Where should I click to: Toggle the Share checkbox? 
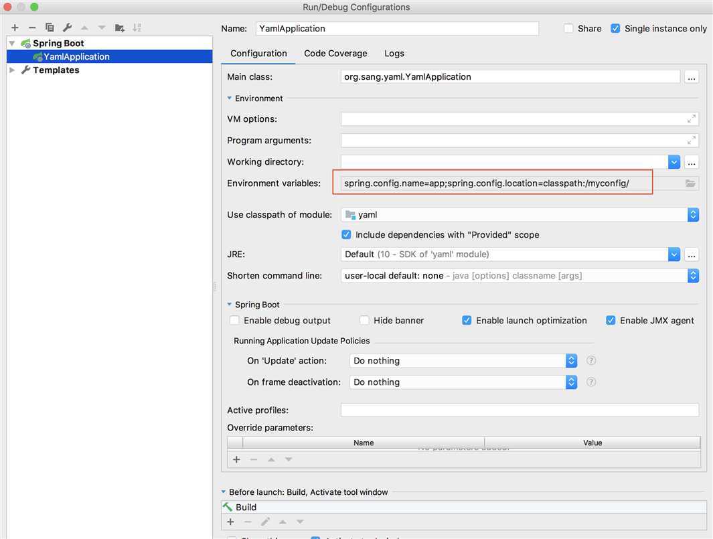pos(568,28)
